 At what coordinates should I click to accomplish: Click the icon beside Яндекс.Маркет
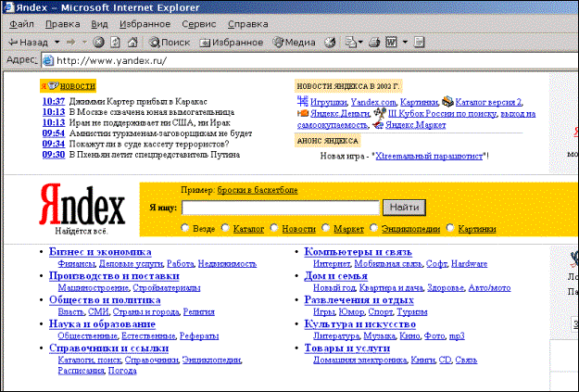pyautogui.click(x=378, y=125)
